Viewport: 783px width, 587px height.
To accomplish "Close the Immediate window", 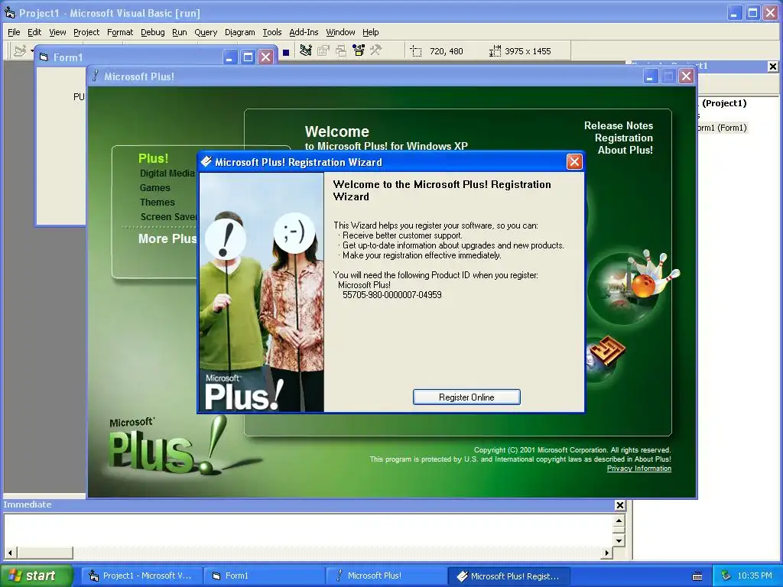I will click(619, 505).
